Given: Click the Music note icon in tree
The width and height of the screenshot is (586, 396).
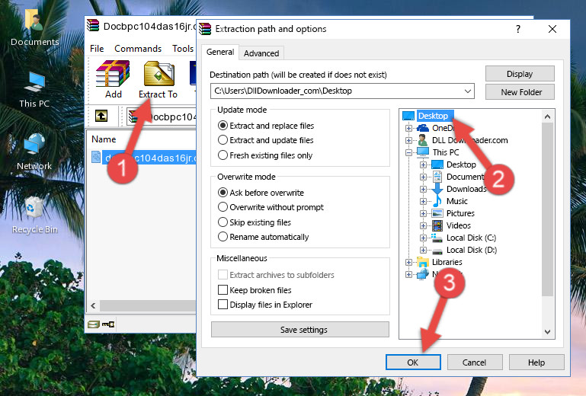Looking at the screenshot, I should pos(437,201).
